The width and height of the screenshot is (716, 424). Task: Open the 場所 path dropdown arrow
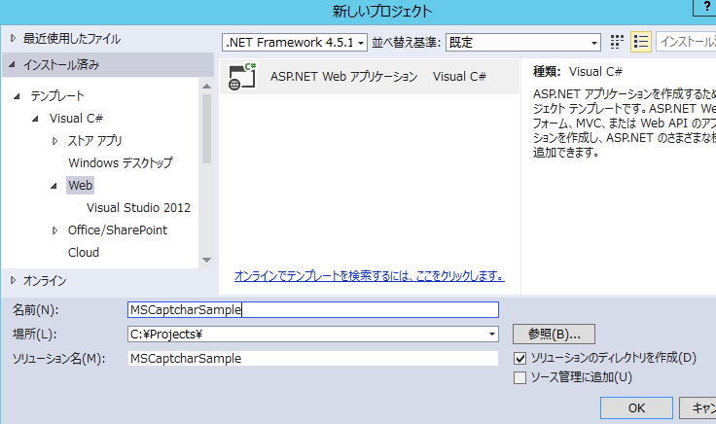click(492, 335)
